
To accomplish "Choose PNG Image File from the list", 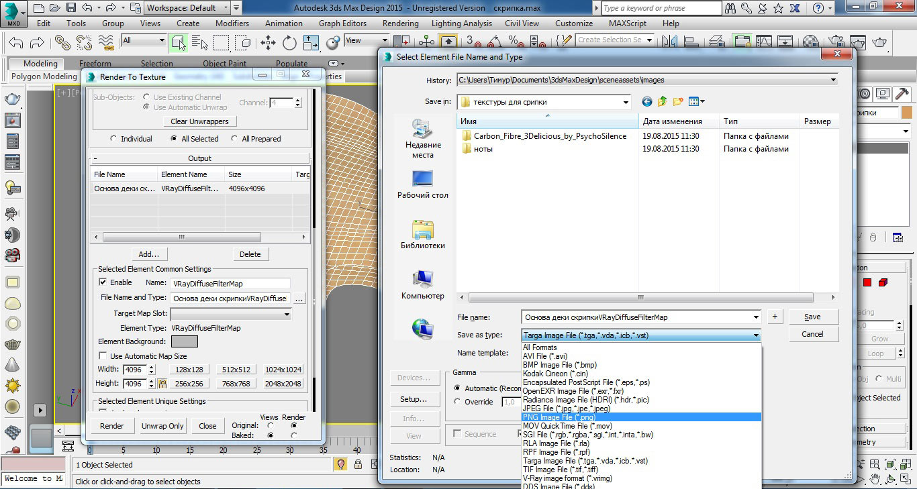I will click(x=559, y=417).
